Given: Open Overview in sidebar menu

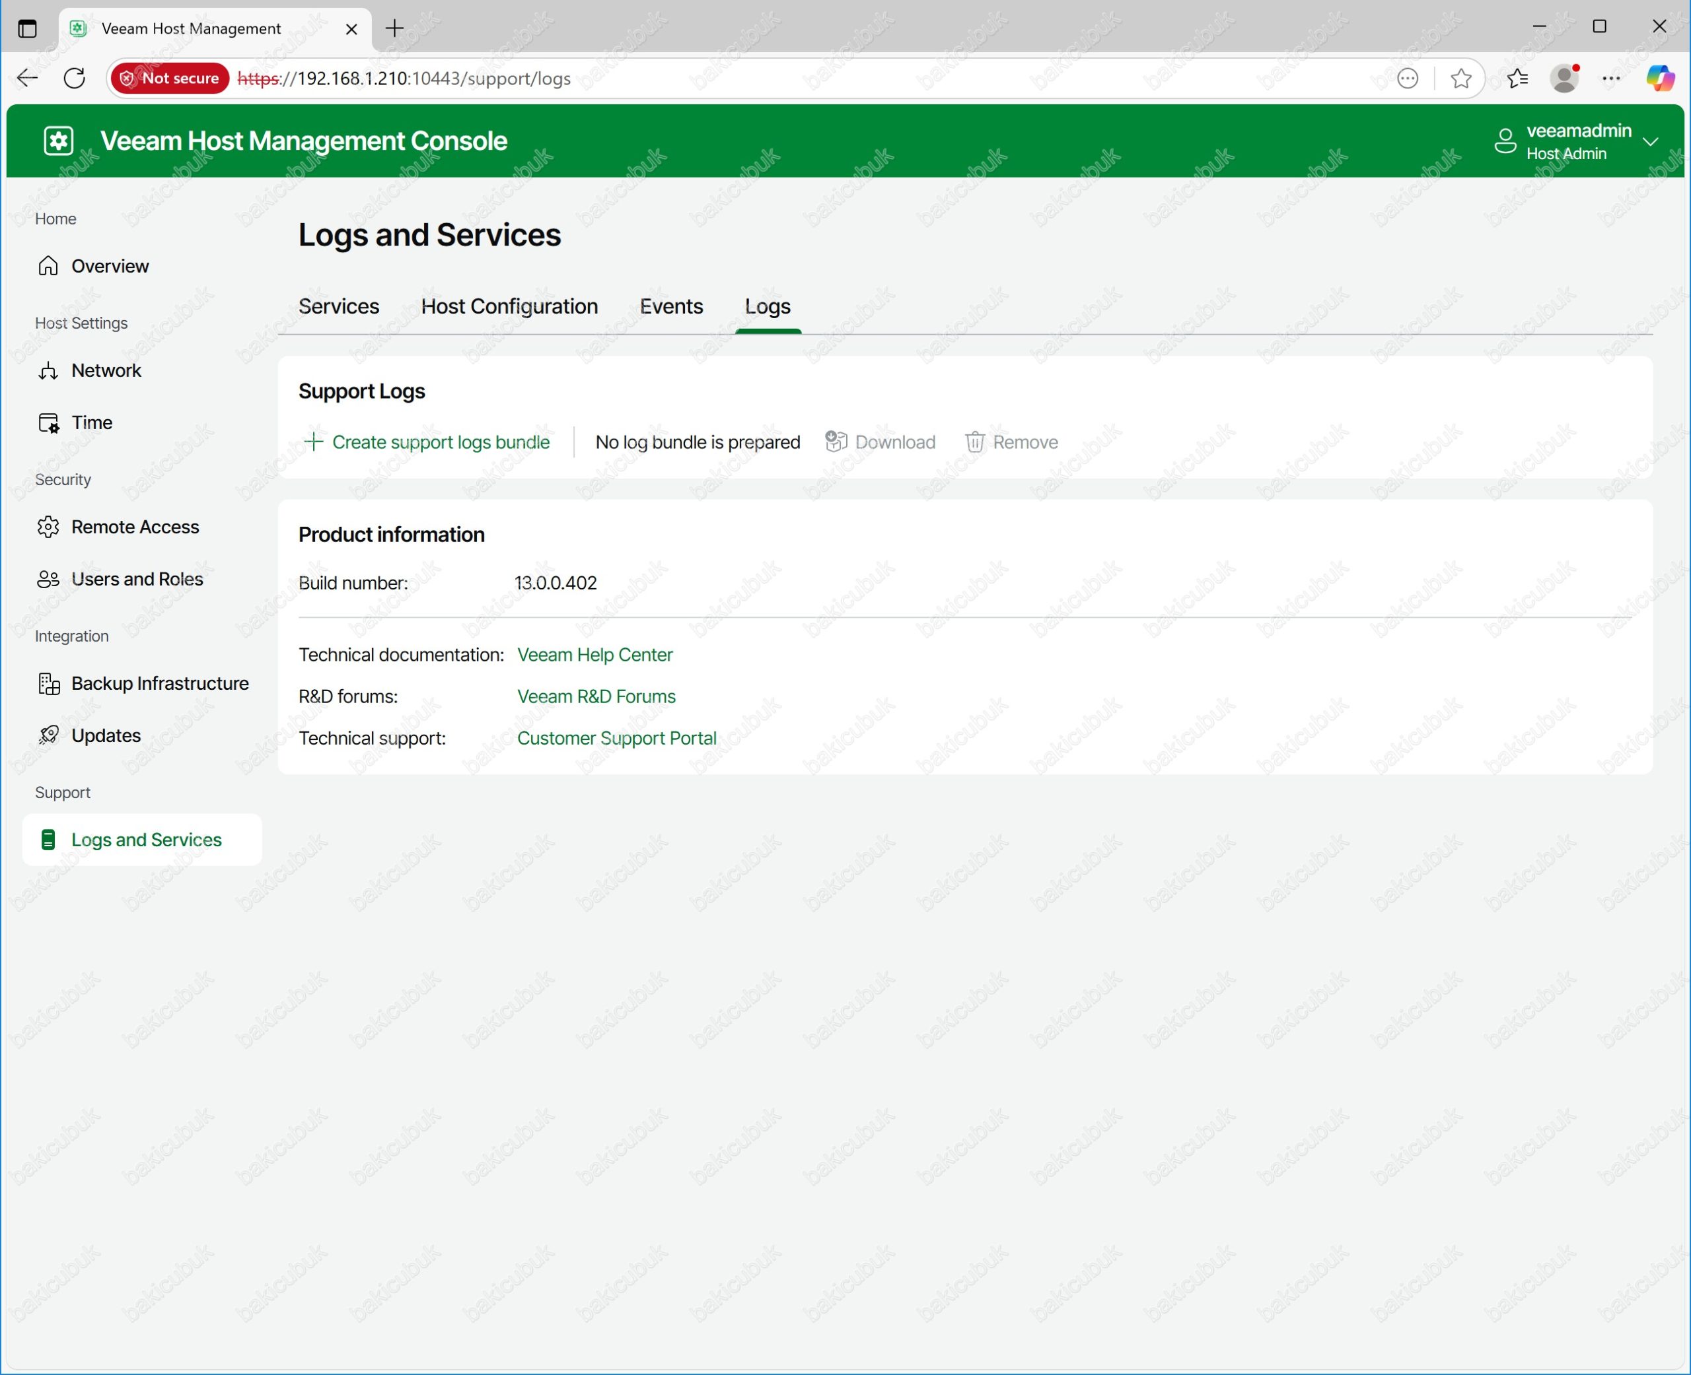Looking at the screenshot, I should tap(110, 266).
